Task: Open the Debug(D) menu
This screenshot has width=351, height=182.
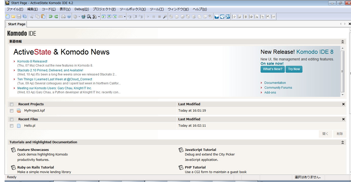Action: pos(82,9)
